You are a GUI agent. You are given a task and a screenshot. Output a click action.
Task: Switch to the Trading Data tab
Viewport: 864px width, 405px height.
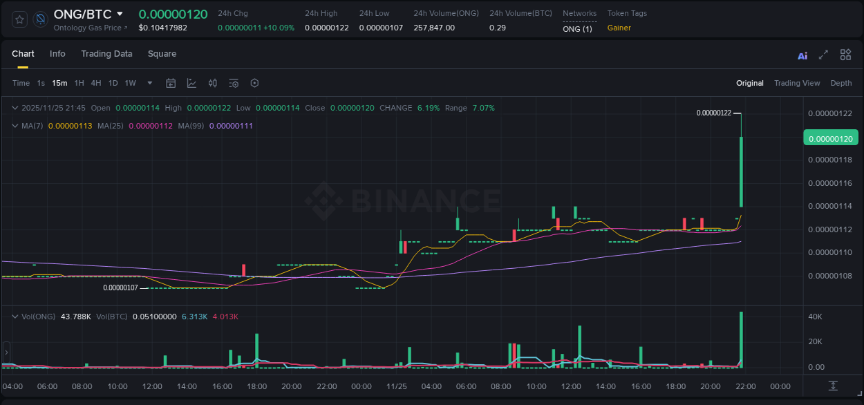pos(106,54)
